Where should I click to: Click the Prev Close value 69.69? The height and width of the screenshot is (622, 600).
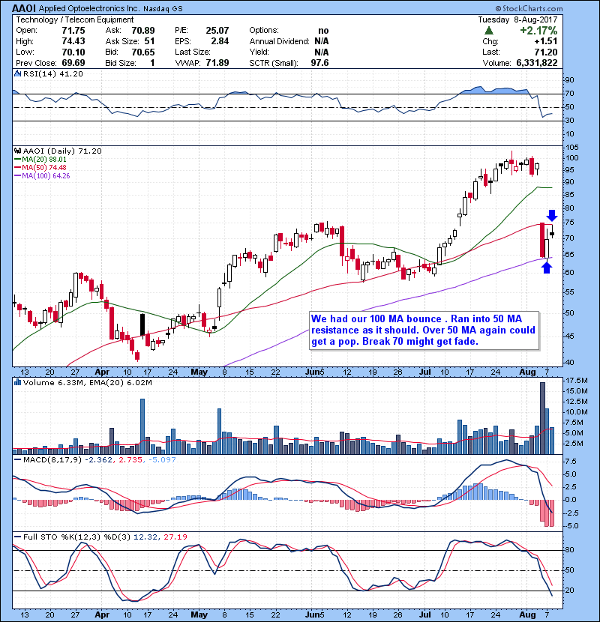pyautogui.click(x=73, y=63)
